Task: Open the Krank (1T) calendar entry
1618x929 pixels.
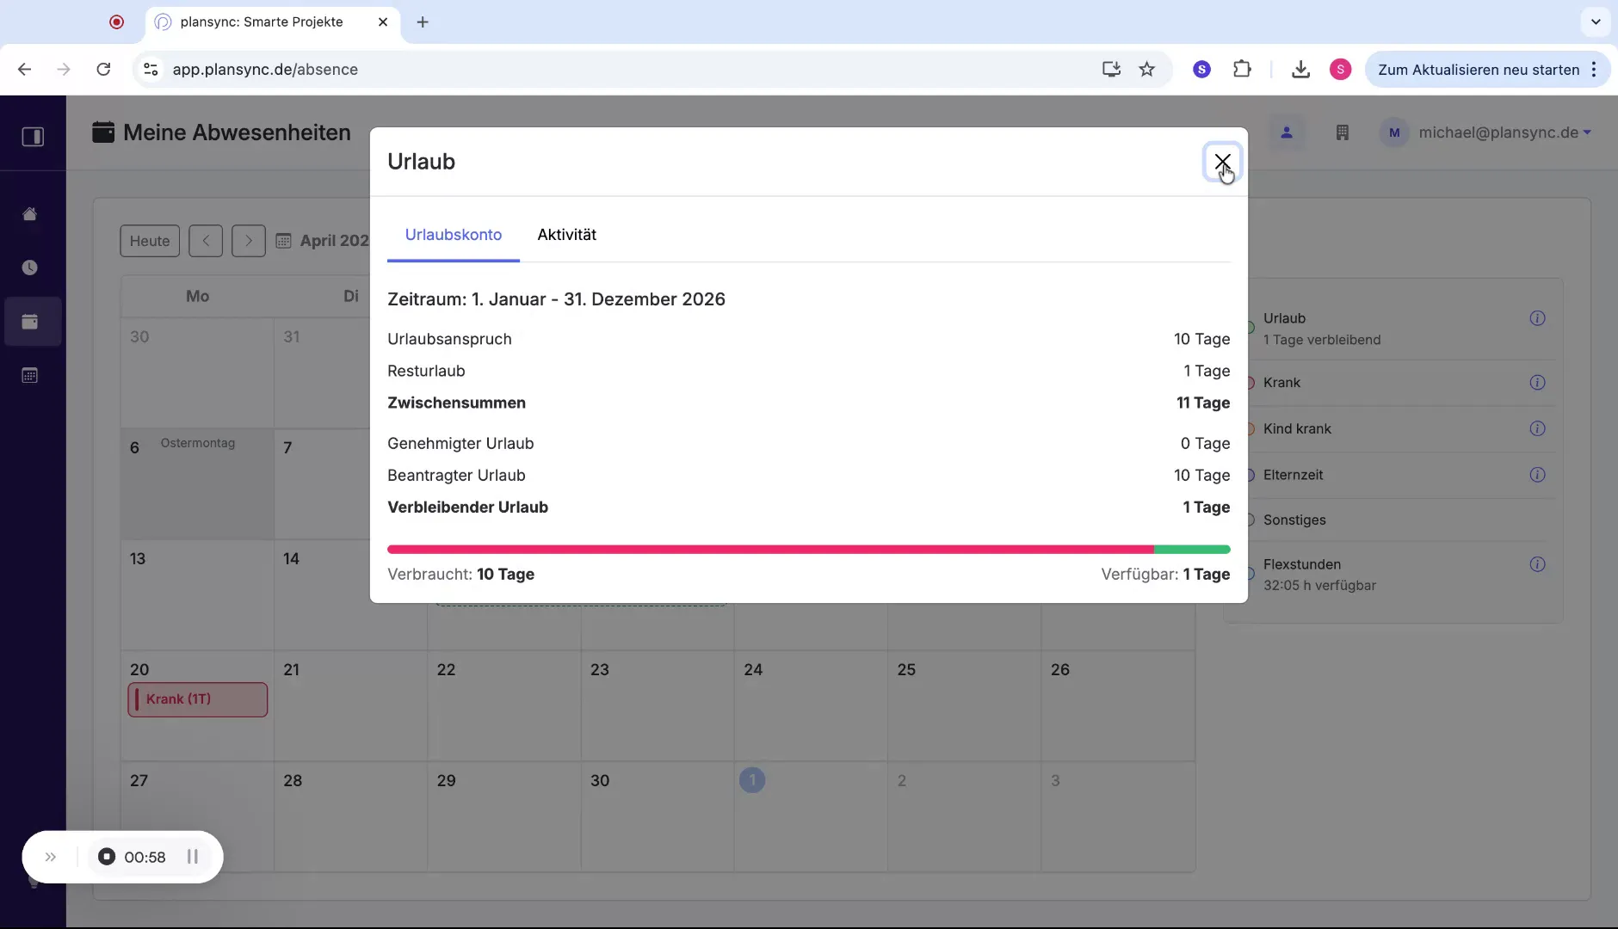Action: click(198, 699)
